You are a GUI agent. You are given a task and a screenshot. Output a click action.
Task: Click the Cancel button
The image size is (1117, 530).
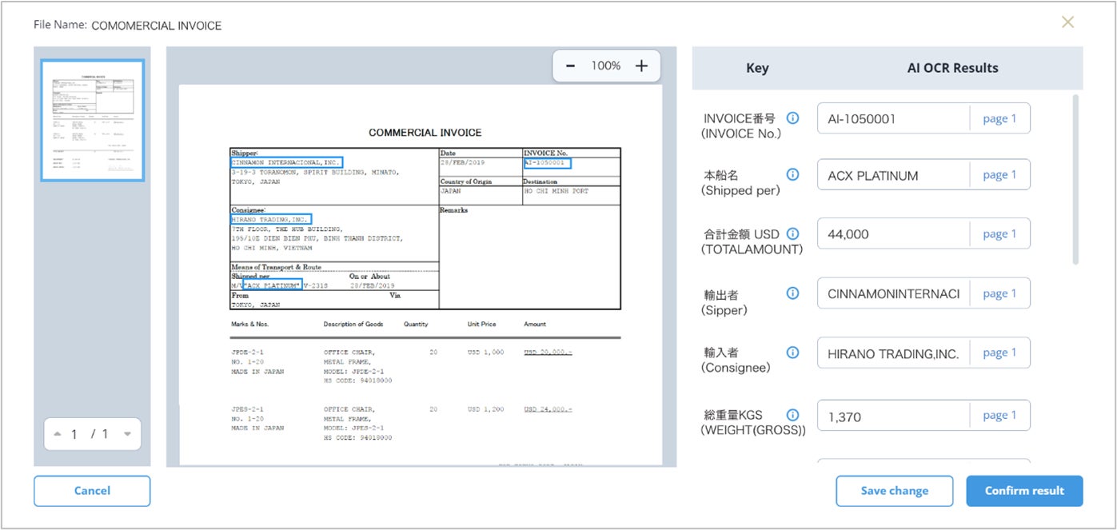pyautogui.click(x=92, y=491)
